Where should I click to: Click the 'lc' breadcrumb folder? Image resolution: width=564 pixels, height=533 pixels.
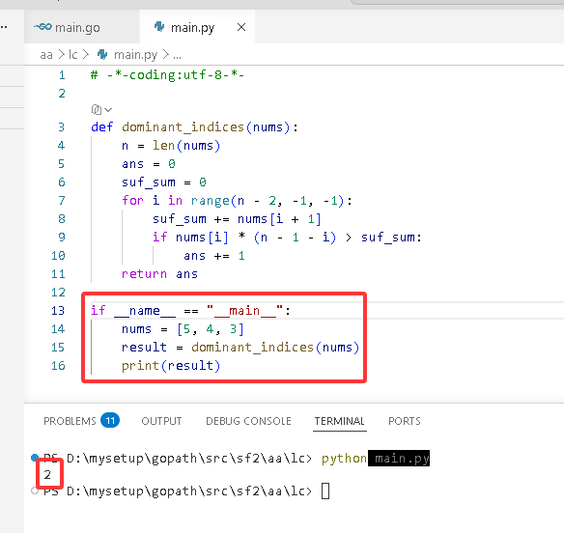coord(73,55)
